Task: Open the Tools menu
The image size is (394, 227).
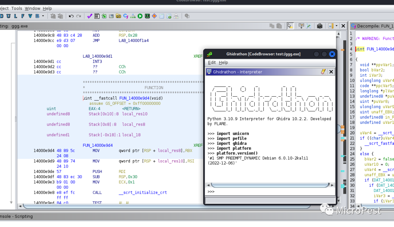Action: click(x=16, y=8)
